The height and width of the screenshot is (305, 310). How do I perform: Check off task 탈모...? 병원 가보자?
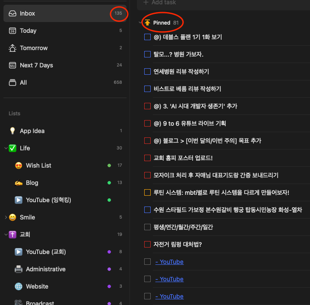(147, 54)
